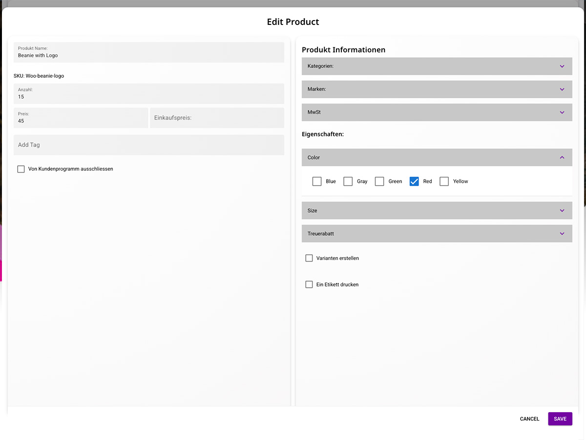Image resolution: width=586 pixels, height=440 pixels.
Task: Check the Blue color checkbox
Action: tap(317, 181)
